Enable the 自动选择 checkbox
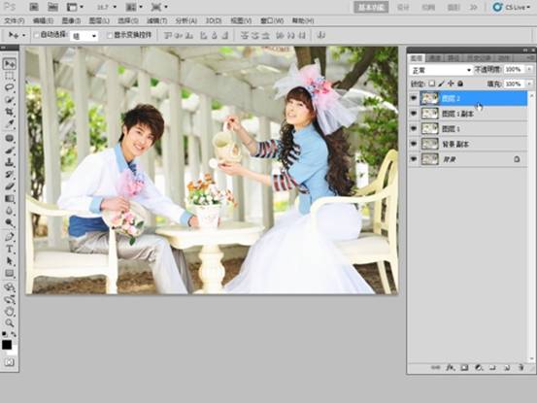The height and width of the screenshot is (403, 537). point(36,35)
